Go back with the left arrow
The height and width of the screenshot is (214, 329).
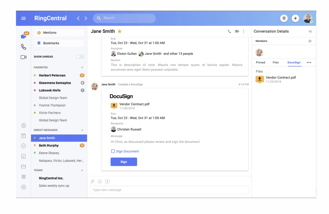coord(78,18)
